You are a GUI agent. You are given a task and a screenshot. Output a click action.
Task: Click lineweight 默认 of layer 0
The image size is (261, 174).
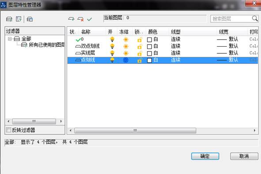[233, 39]
